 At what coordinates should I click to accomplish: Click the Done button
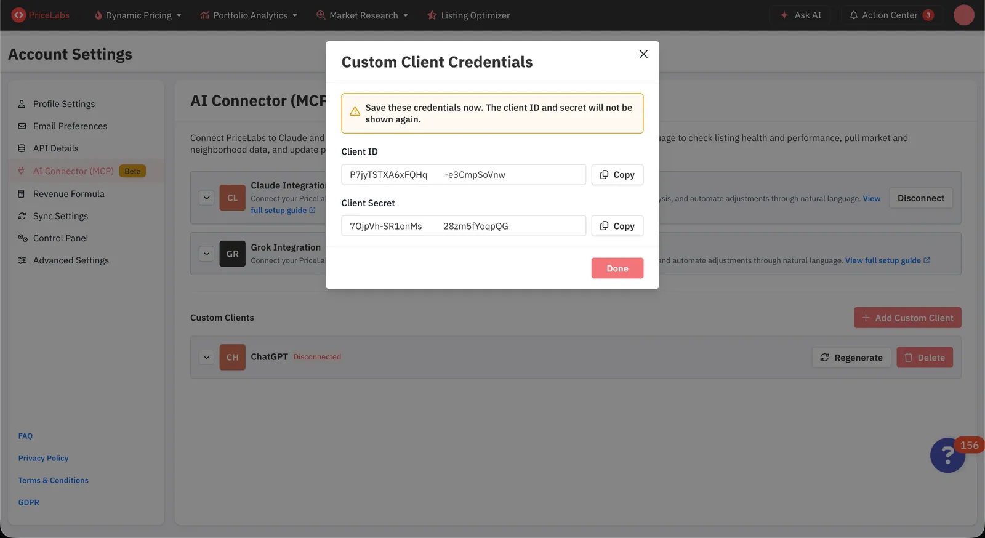pos(617,268)
